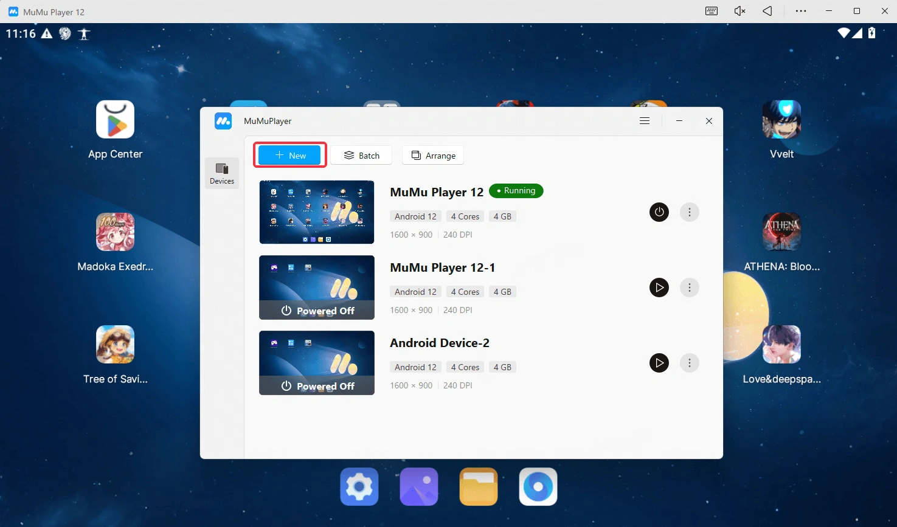
Task: Click the round globe icon in status bar
Action: (65, 33)
